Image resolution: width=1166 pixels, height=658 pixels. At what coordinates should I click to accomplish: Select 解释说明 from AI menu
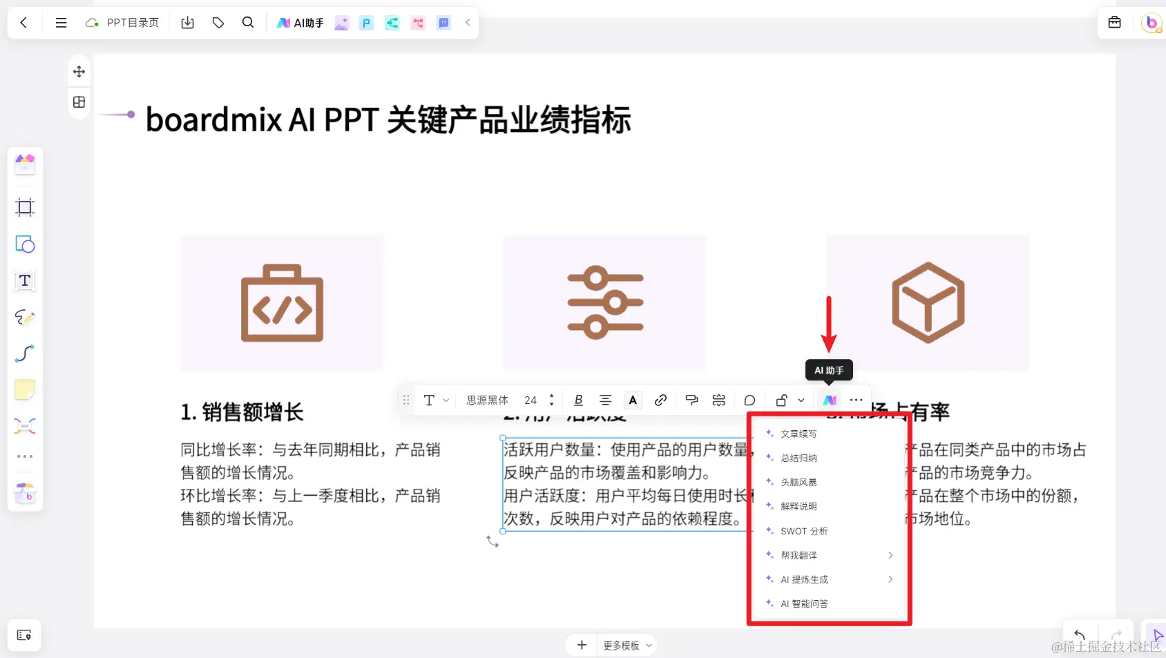click(829, 506)
